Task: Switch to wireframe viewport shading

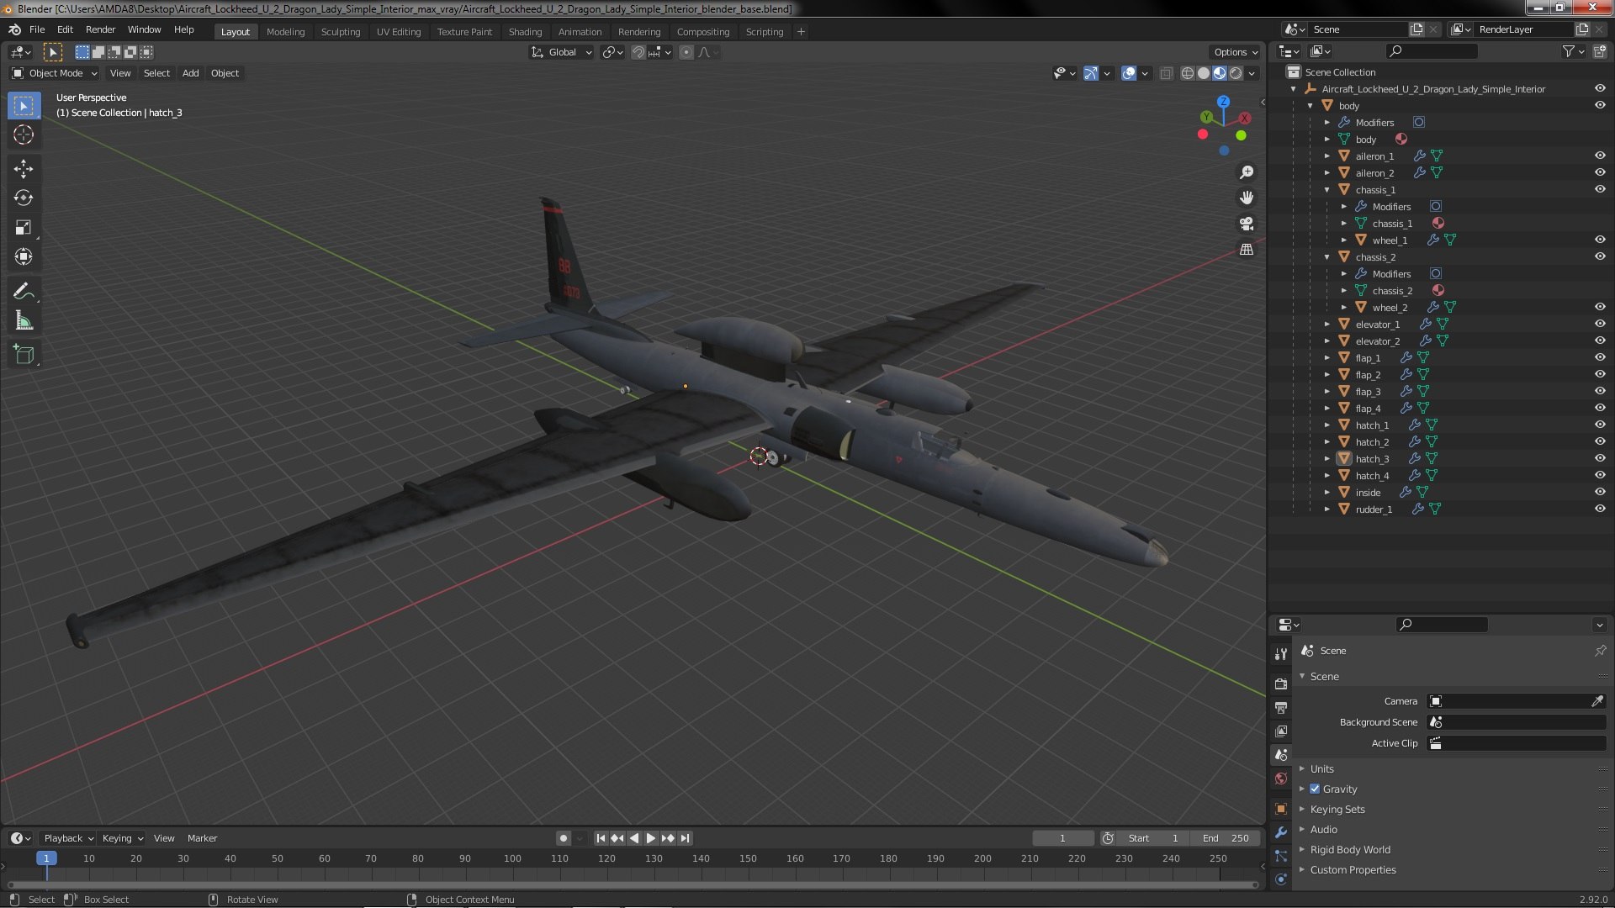Action: click(x=1188, y=74)
